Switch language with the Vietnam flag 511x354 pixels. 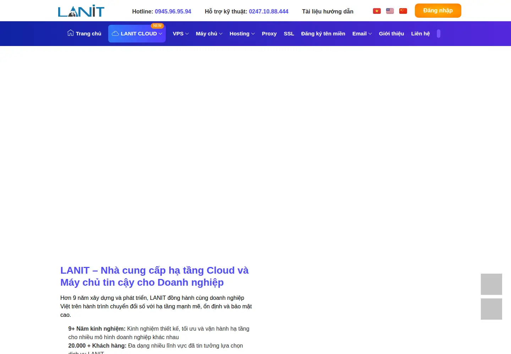point(377,11)
